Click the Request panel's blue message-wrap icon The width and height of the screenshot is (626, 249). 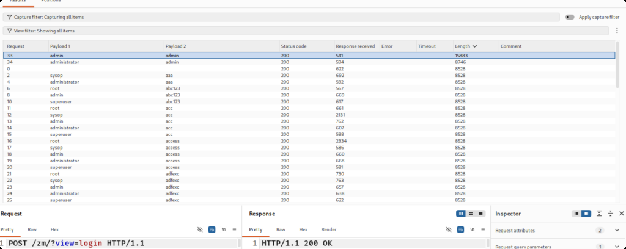tap(212, 229)
